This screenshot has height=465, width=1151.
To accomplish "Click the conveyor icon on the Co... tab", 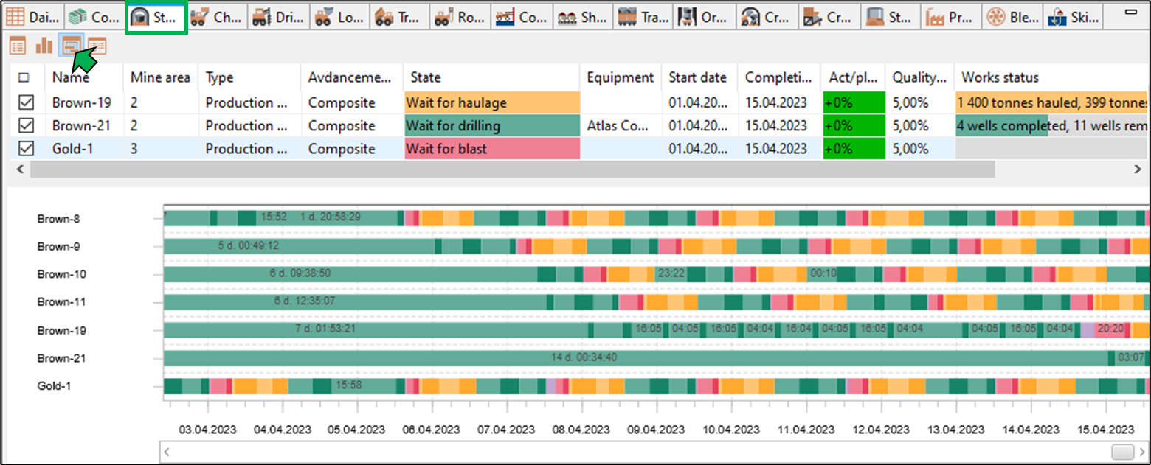I will click(x=505, y=16).
